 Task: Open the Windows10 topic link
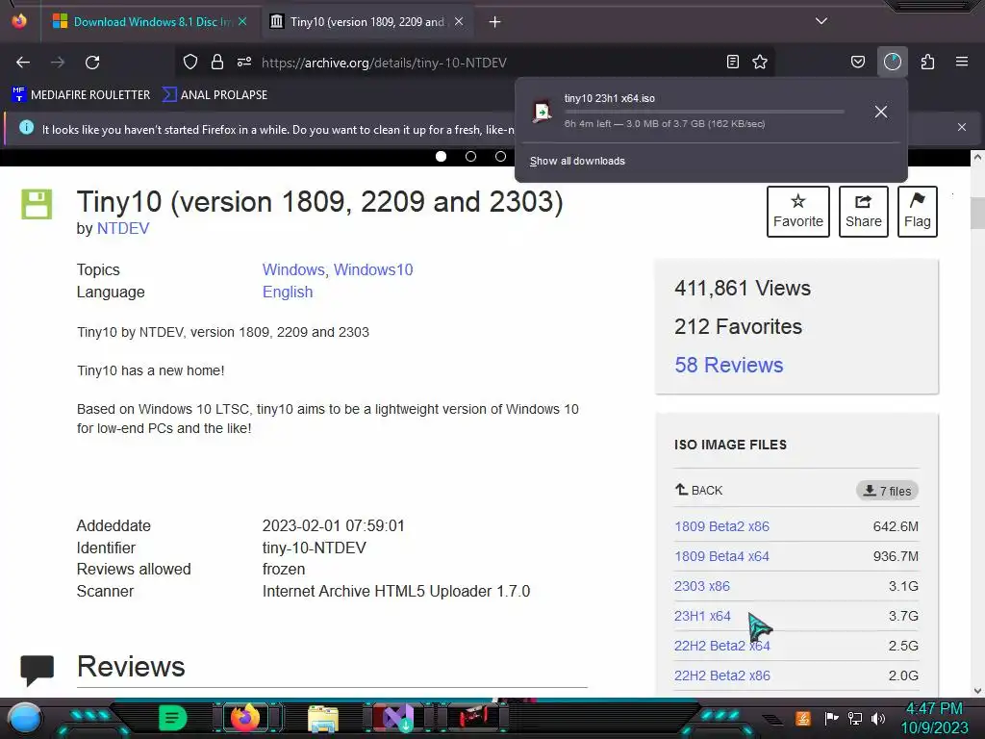(x=373, y=269)
